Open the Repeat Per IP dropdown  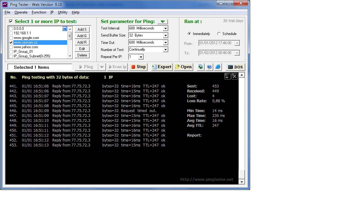141,57
